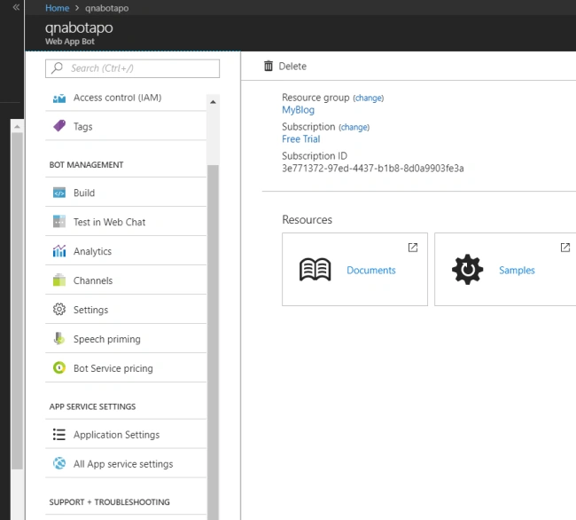The width and height of the screenshot is (576, 520).
Task: Click the trash can Delete icon
Action: pos(269,66)
